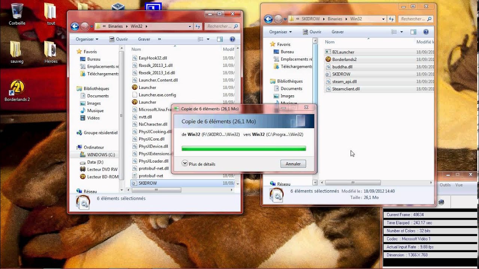This screenshot has height=269, width=479.
Task: Click Graver in right window toolbar
Action: 338,32
